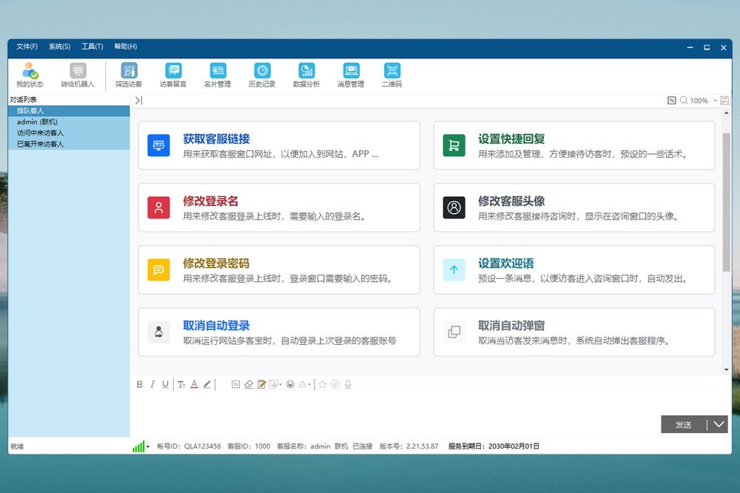Click the 转给机器人 transfer to robot icon
The image size is (740, 493).
78,75
